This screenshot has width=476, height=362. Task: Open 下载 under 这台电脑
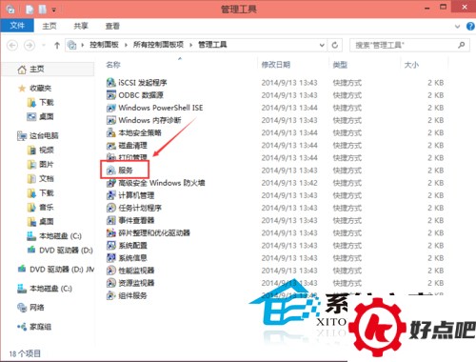47,193
